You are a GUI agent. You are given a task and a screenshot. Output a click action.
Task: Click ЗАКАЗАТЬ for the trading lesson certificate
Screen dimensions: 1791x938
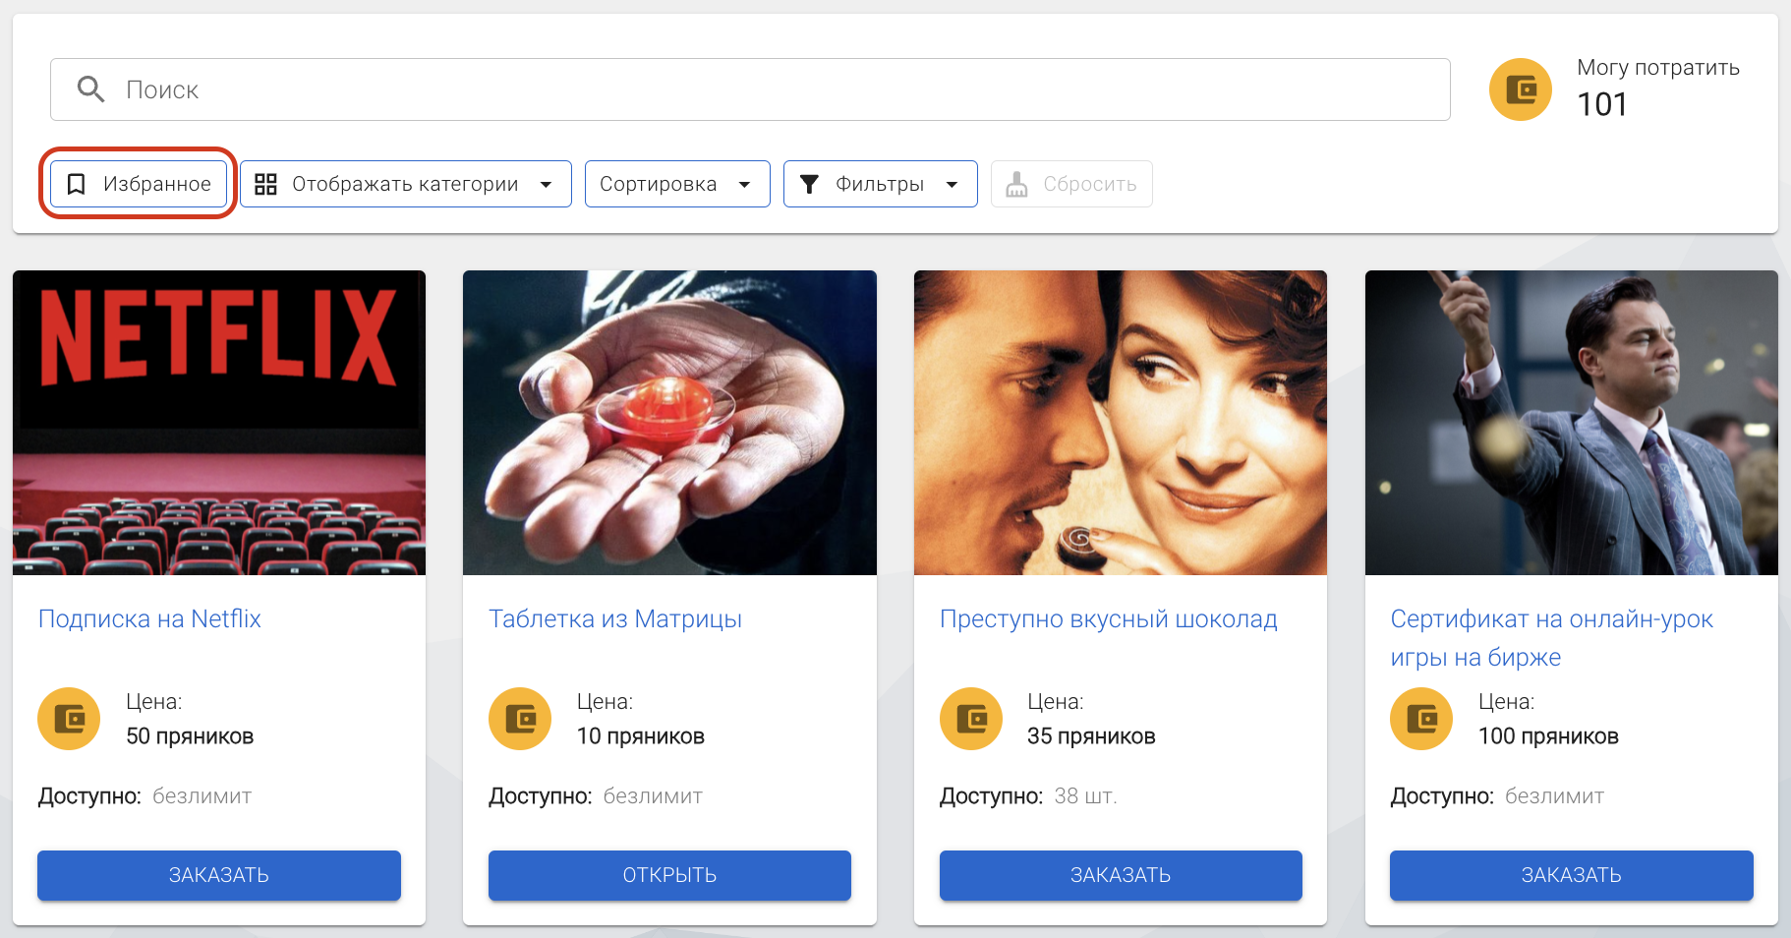1572,875
